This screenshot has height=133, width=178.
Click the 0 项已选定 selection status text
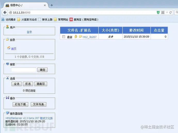[x=29, y=91]
